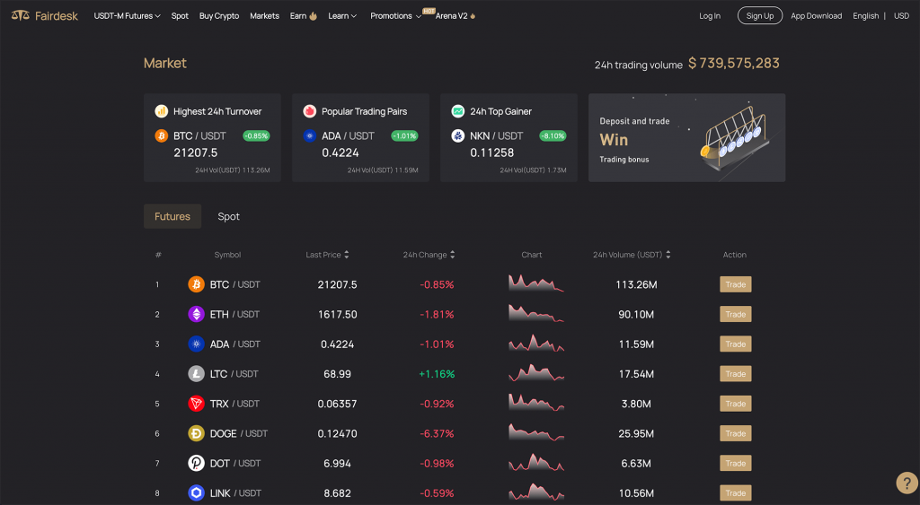Image resolution: width=920 pixels, height=505 pixels.
Task: Click NKN icon in 24h Top Gainer card
Action: [x=457, y=136]
